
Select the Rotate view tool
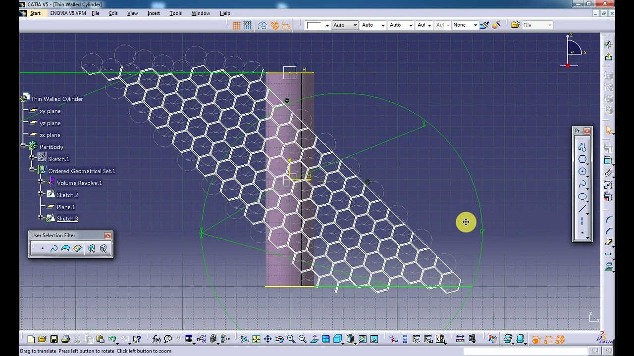point(279,339)
